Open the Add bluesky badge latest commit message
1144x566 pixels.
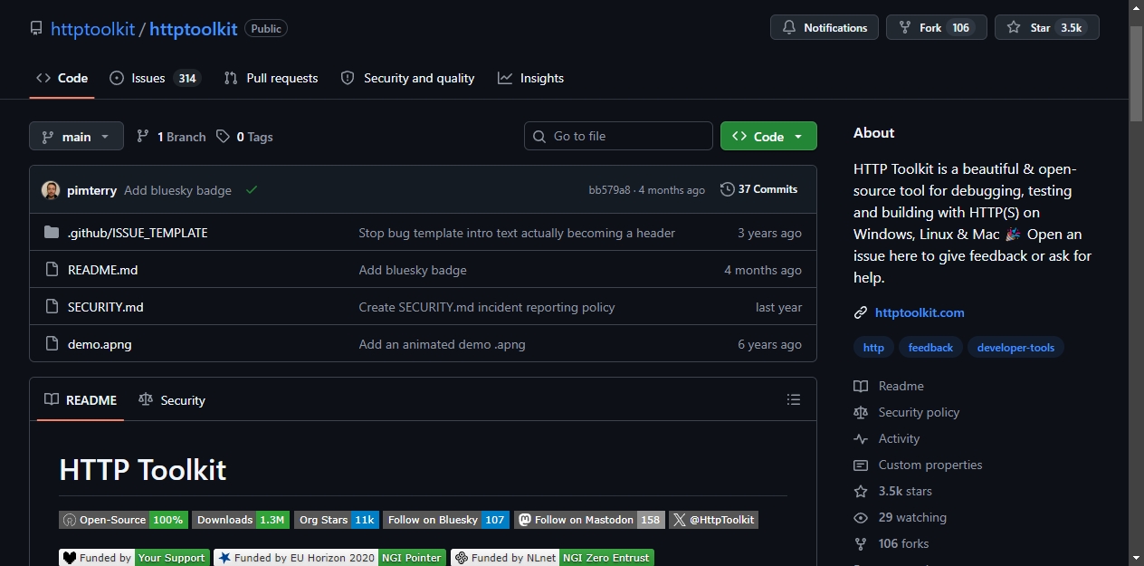tap(177, 190)
